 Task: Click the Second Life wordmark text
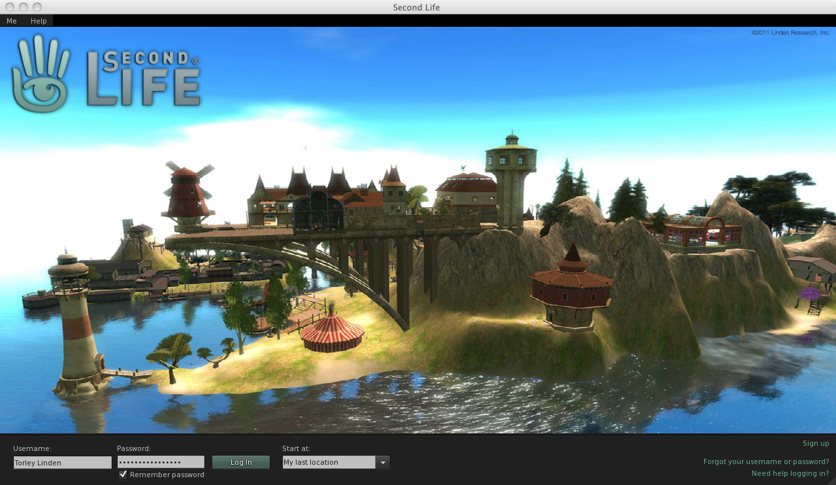coord(144,78)
